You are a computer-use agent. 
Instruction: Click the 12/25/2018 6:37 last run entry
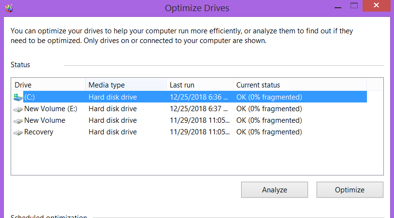[199, 109]
